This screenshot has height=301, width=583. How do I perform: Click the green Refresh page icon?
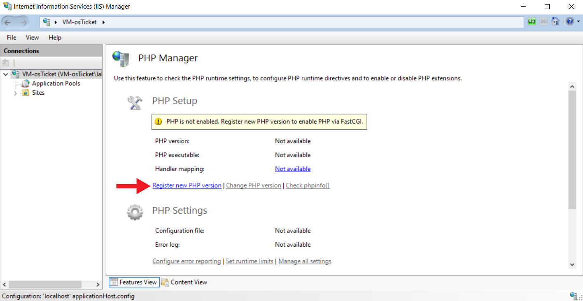tap(532, 21)
